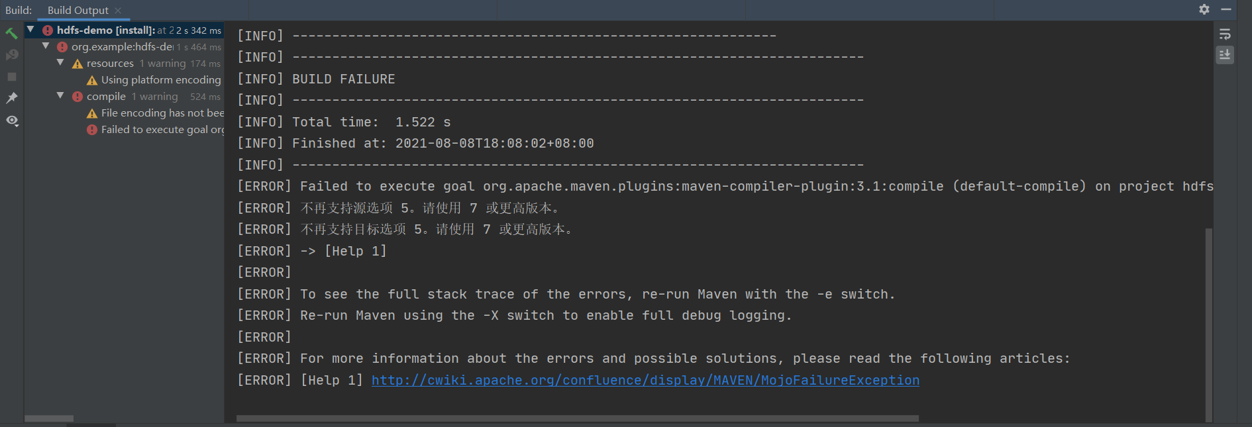This screenshot has height=427, width=1252.
Task: Click the stop build square icon
Action: tap(11, 77)
